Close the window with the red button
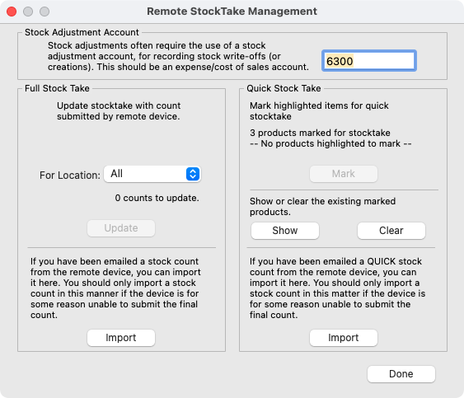The image size is (464, 398). [12, 12]
